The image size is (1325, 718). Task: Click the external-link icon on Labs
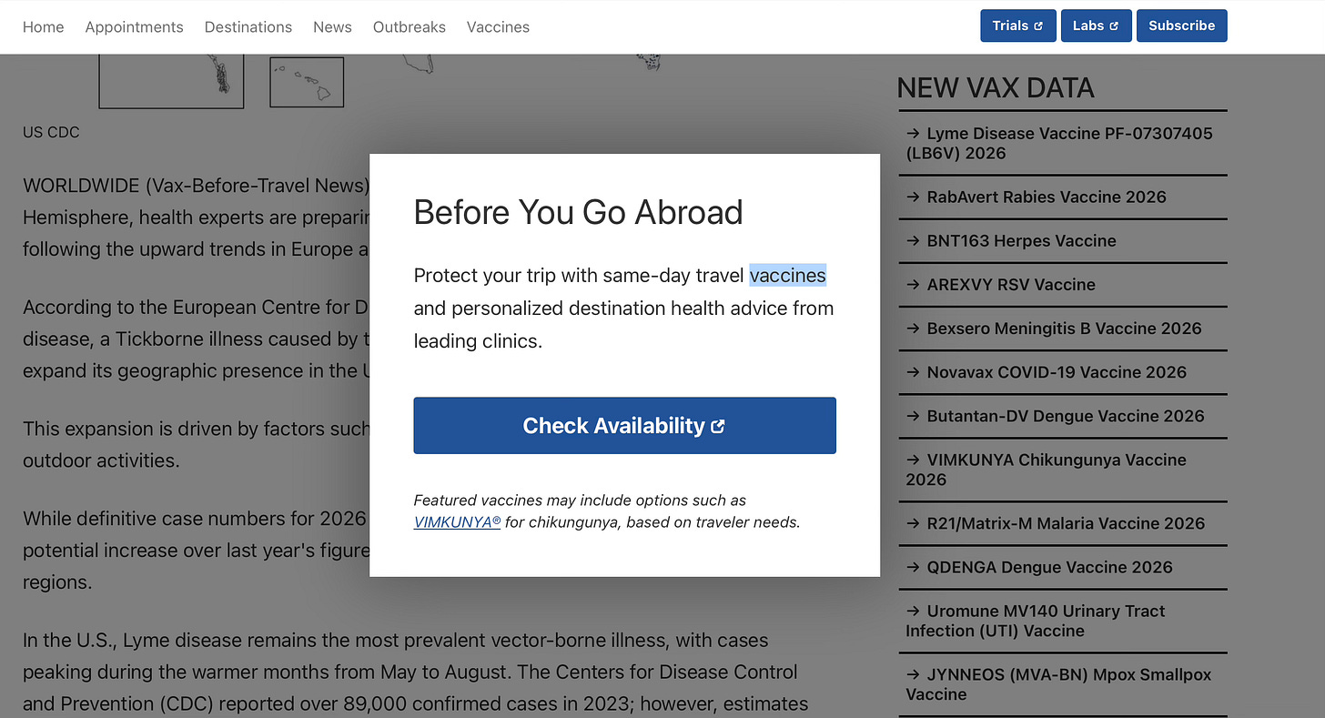coord(1114,26)
